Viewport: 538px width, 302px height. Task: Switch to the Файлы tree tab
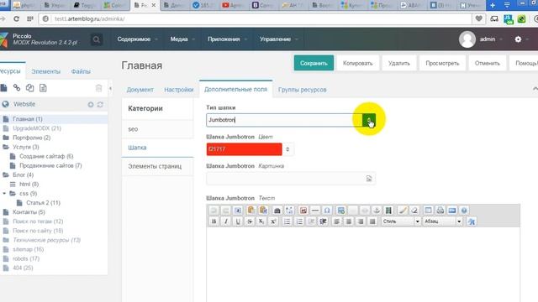tap(81, 71)
